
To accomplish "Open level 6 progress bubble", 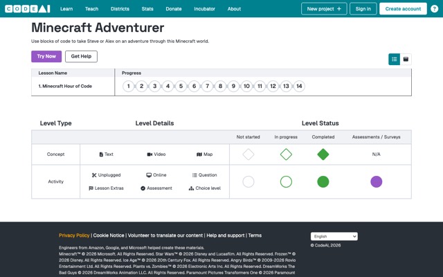I will pos(194,86).
